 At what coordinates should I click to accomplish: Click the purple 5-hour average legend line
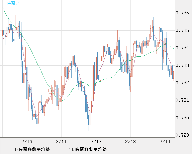pos(9,149)
